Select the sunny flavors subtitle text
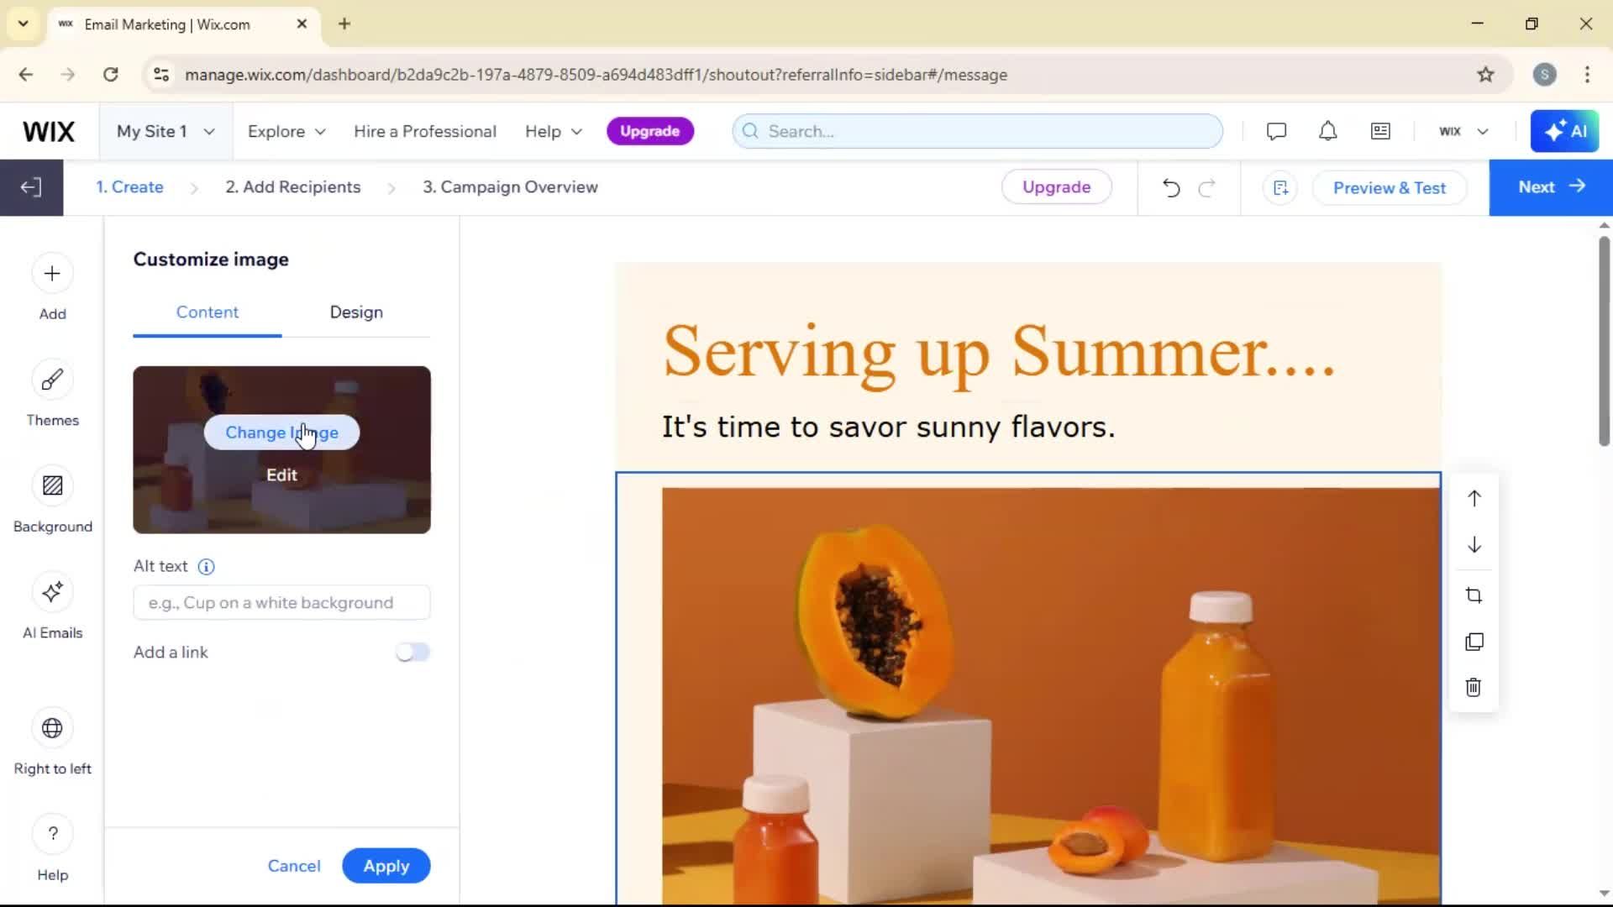This screenshot has width=1613, height=907. 888,427
